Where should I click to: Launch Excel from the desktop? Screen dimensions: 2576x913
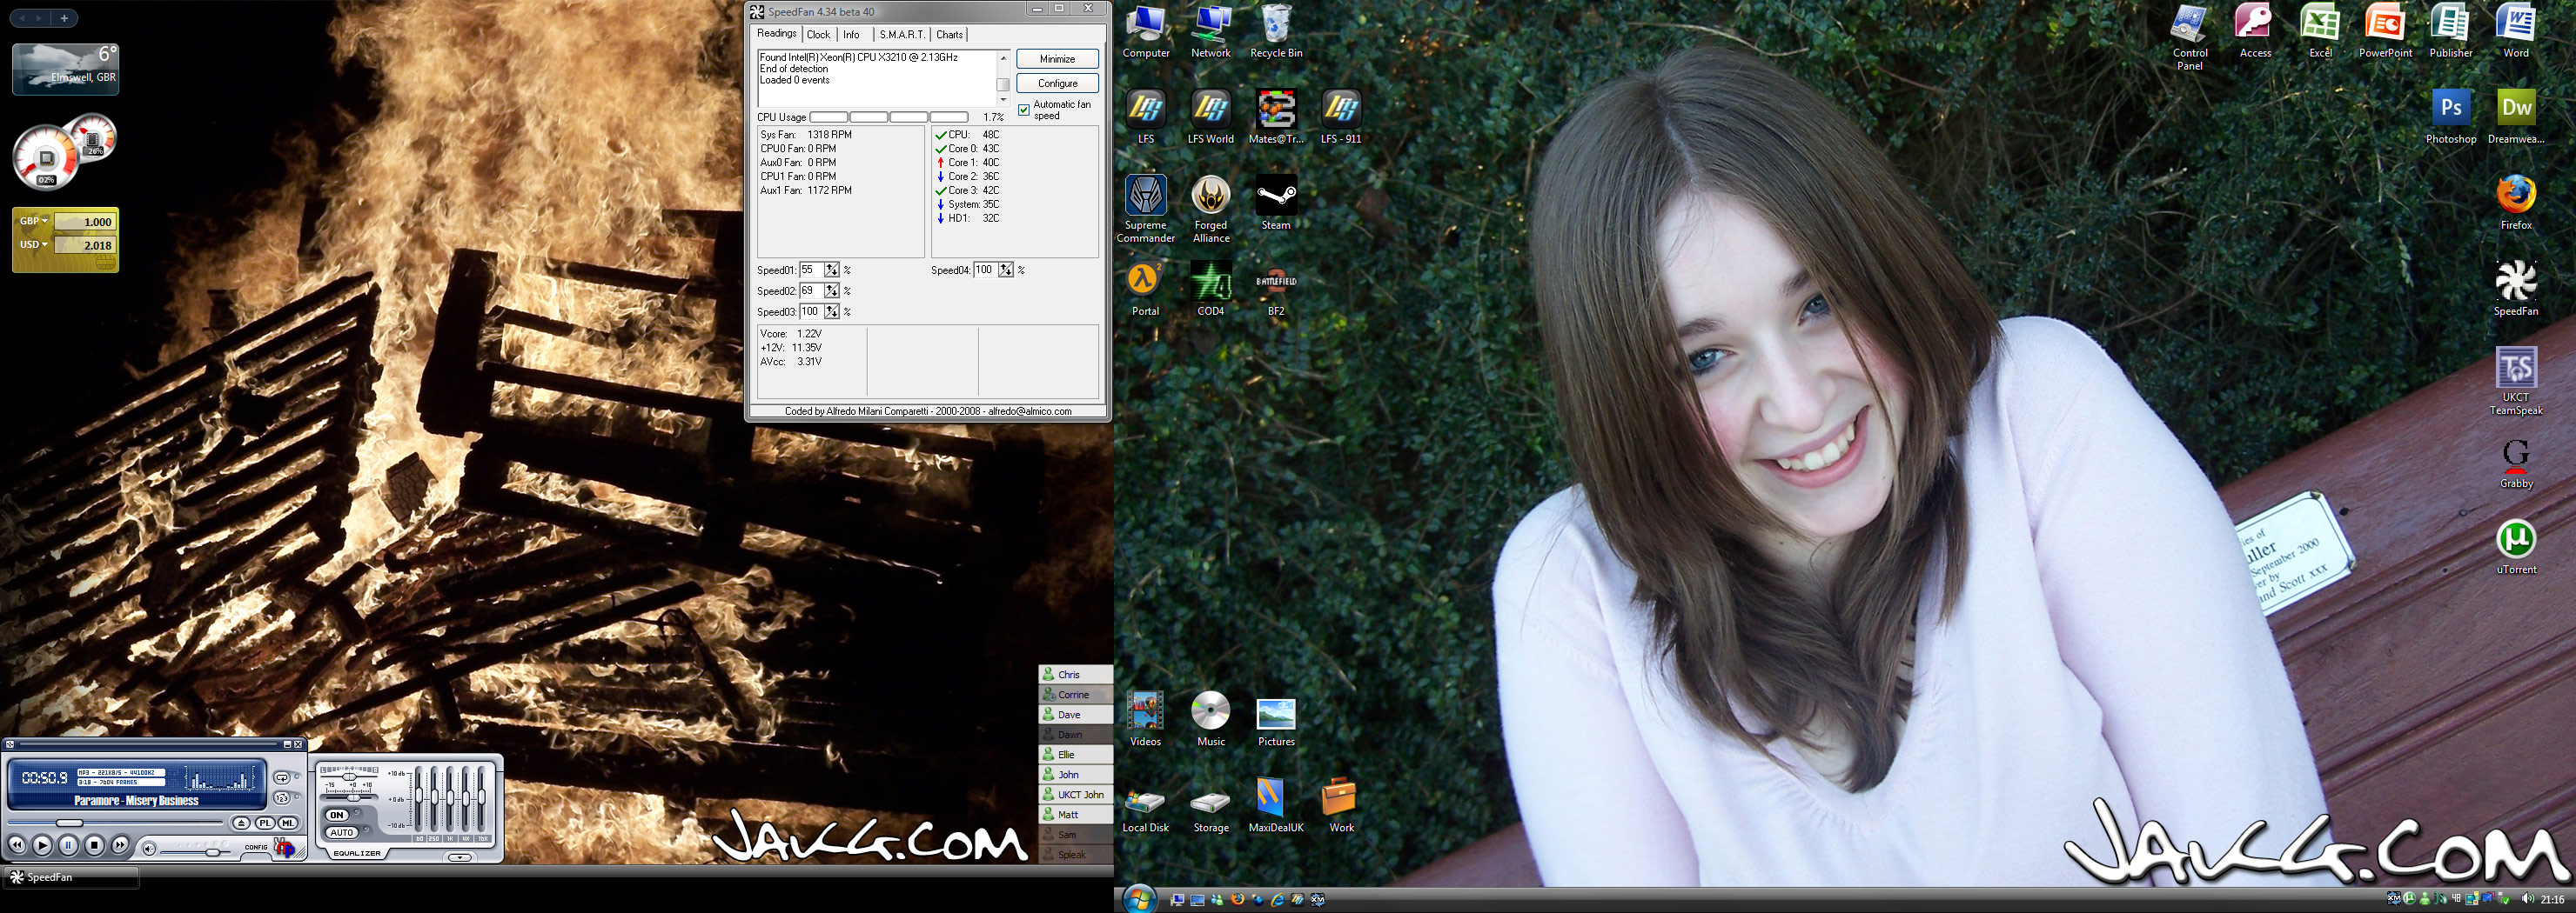click(2321, 31)
